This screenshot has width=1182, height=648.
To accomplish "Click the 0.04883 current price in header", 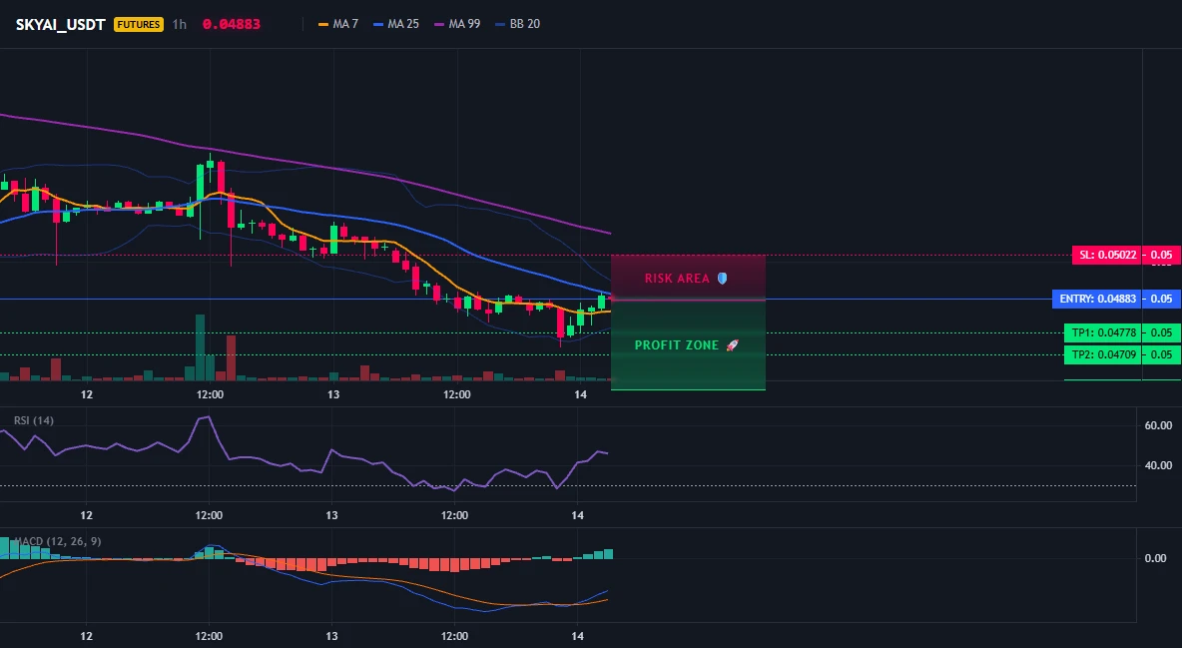I will coord(232,24).
